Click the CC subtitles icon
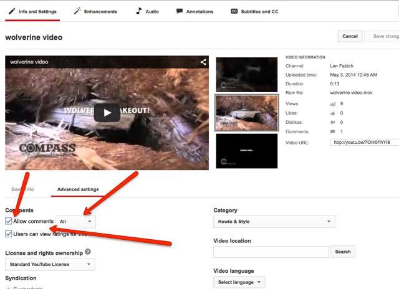Image resolution: width=399 pixels, height=289 pixels. pyautogui.click(x=234, y=11)
